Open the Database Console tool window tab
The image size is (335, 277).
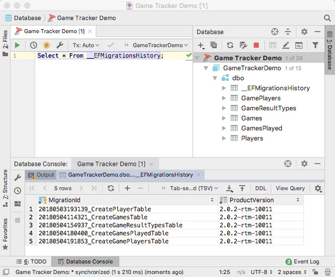[85, 261]
